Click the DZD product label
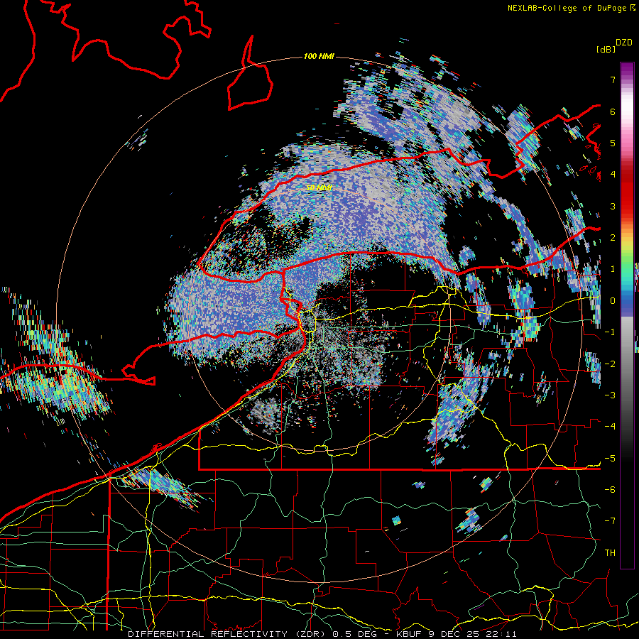 pos(623,43)
